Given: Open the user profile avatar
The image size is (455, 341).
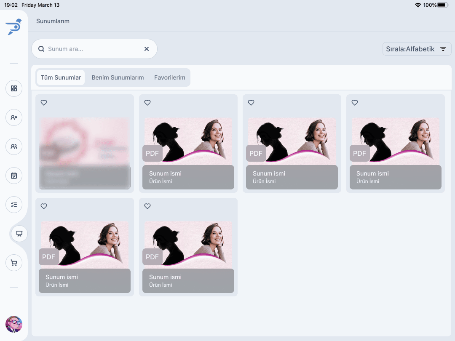Looking at the screenshot, I should (14, 324).
